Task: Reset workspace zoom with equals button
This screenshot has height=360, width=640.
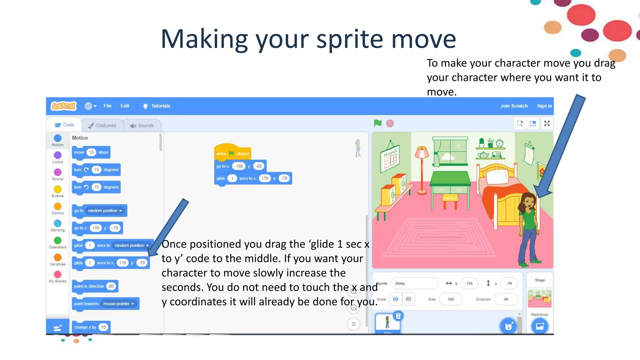Action: click(353, 324)
